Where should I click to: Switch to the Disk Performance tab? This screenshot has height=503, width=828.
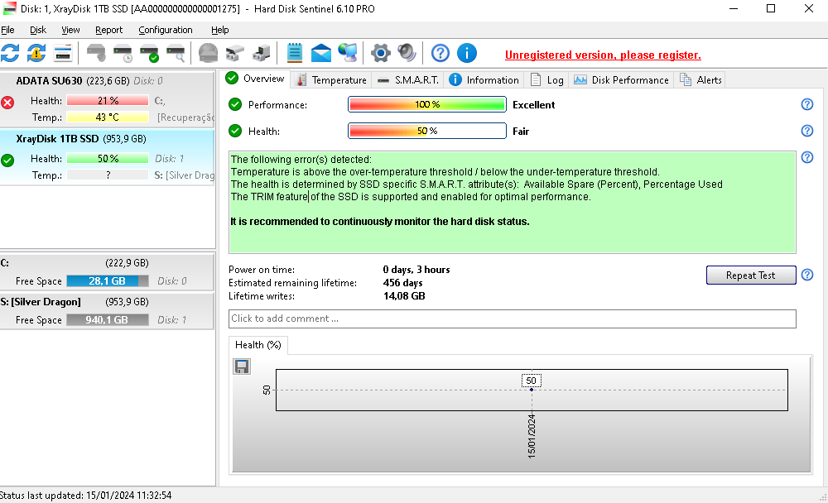[x=621, y=79]
